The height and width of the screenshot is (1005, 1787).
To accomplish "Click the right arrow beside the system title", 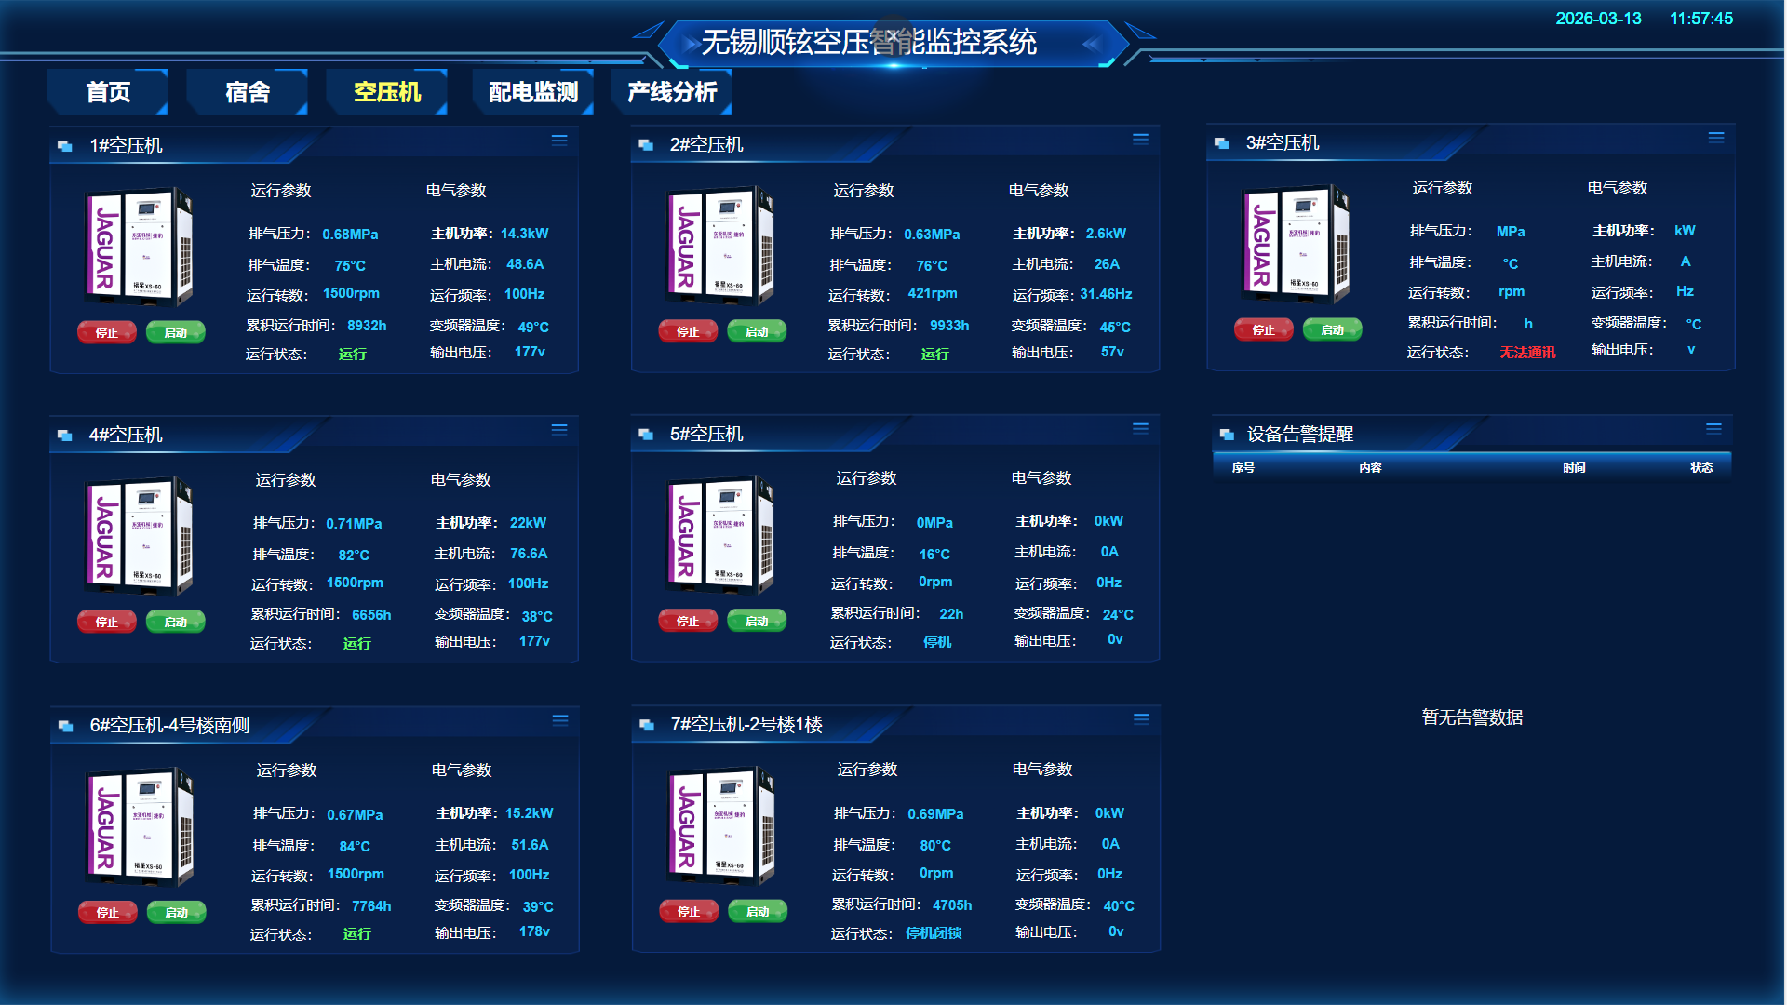I will [1094, 43].
